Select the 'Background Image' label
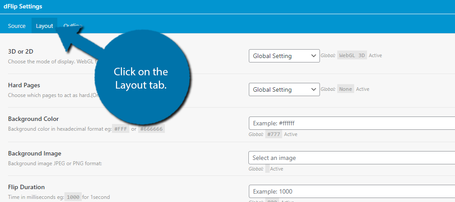This screenshot has height=202, width=455. pos(35,153)
